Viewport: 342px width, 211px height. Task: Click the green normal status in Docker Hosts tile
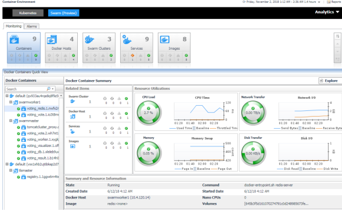(74, 55)
